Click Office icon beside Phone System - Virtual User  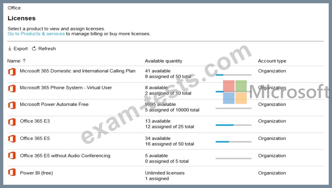pyautogui.click(x=12, y=88)
